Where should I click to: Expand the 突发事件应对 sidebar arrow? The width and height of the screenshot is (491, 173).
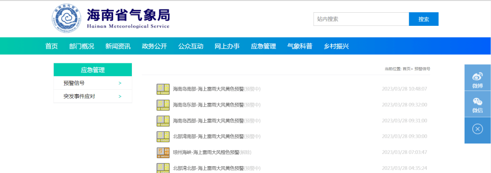[x=120, y=96]
